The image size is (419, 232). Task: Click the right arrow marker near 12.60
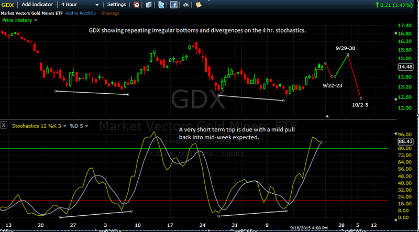point(396,100)
